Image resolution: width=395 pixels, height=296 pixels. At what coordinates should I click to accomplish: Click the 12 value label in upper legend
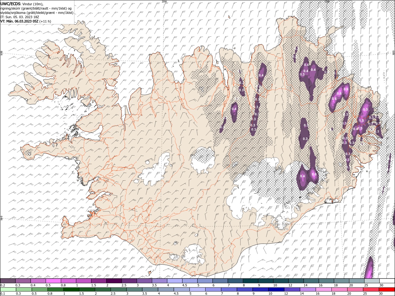(291, 285)
